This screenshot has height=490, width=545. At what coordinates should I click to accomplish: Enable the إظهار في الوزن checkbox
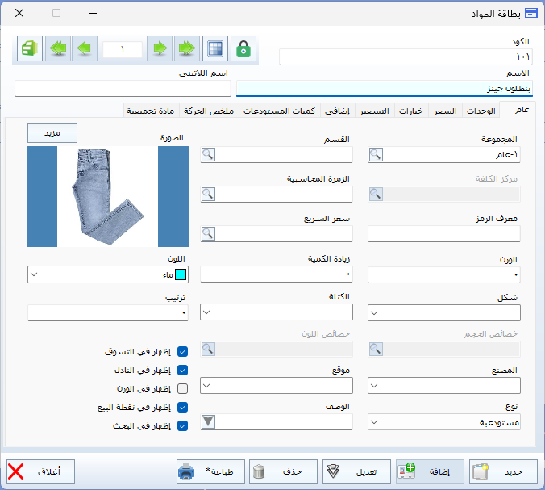(x=182, y=388)
